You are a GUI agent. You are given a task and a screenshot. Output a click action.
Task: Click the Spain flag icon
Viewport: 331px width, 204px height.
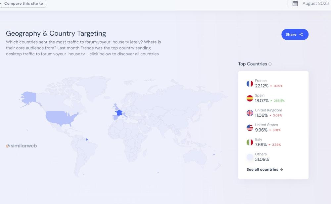(x=250, y=98)
